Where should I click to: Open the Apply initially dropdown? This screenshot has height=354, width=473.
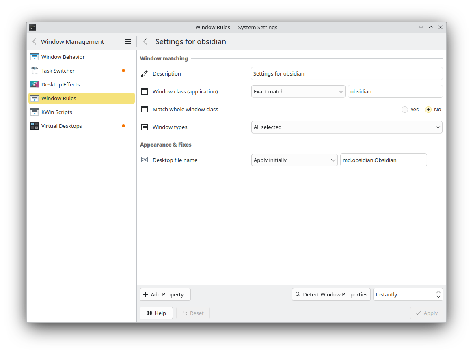pos(294,160)
